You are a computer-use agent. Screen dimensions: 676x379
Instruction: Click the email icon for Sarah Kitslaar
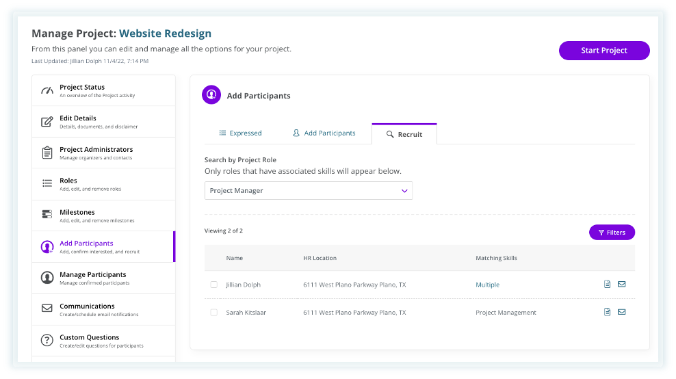pos(622,312)
